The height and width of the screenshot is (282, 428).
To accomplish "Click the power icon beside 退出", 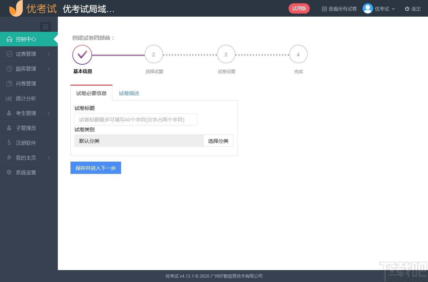I will [x=407, y=9].
